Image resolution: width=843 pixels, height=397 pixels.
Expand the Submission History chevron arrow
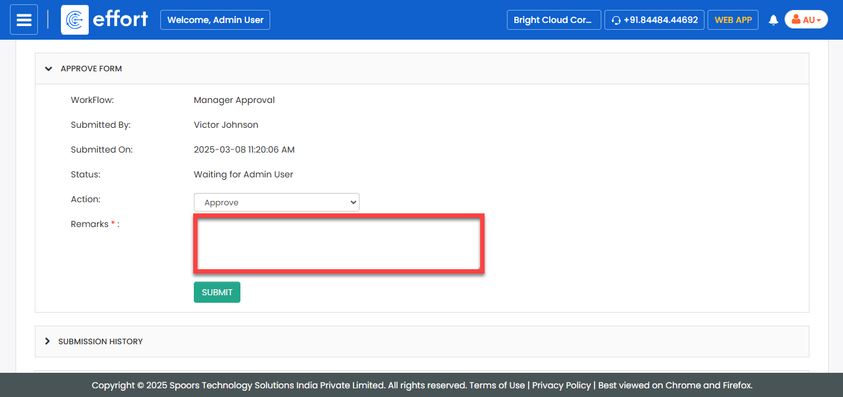(47, 341)
